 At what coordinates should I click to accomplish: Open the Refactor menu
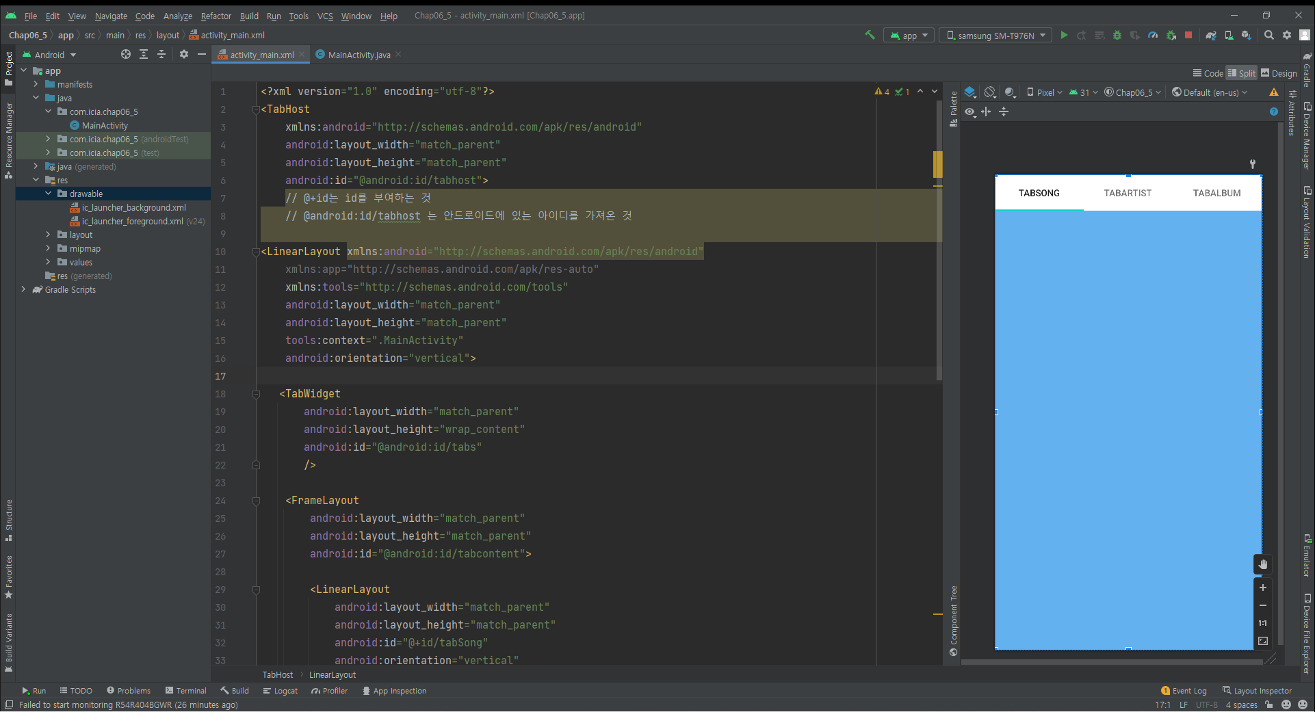(x=216, y=16)
